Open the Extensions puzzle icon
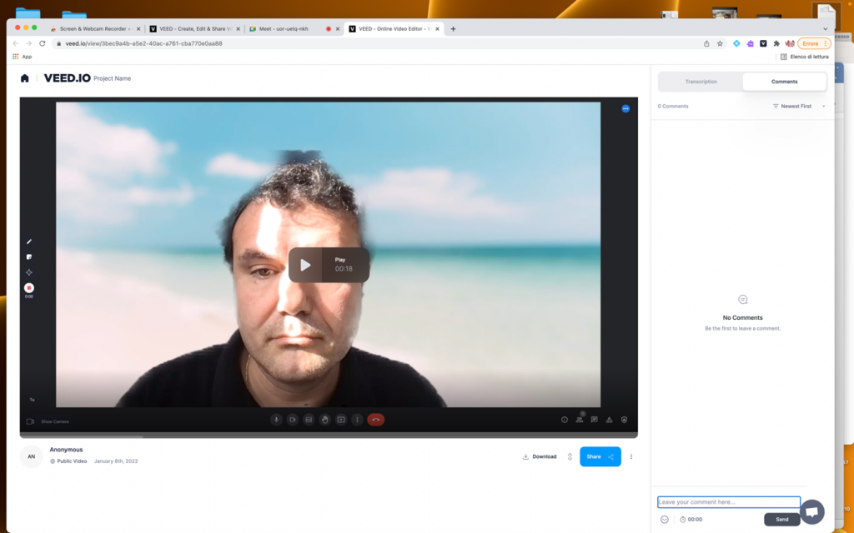The image size is (854, 533). pyautogui.click(x=776, y=43)
